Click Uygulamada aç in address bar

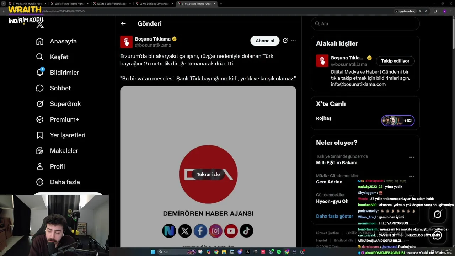click(405, 11)
